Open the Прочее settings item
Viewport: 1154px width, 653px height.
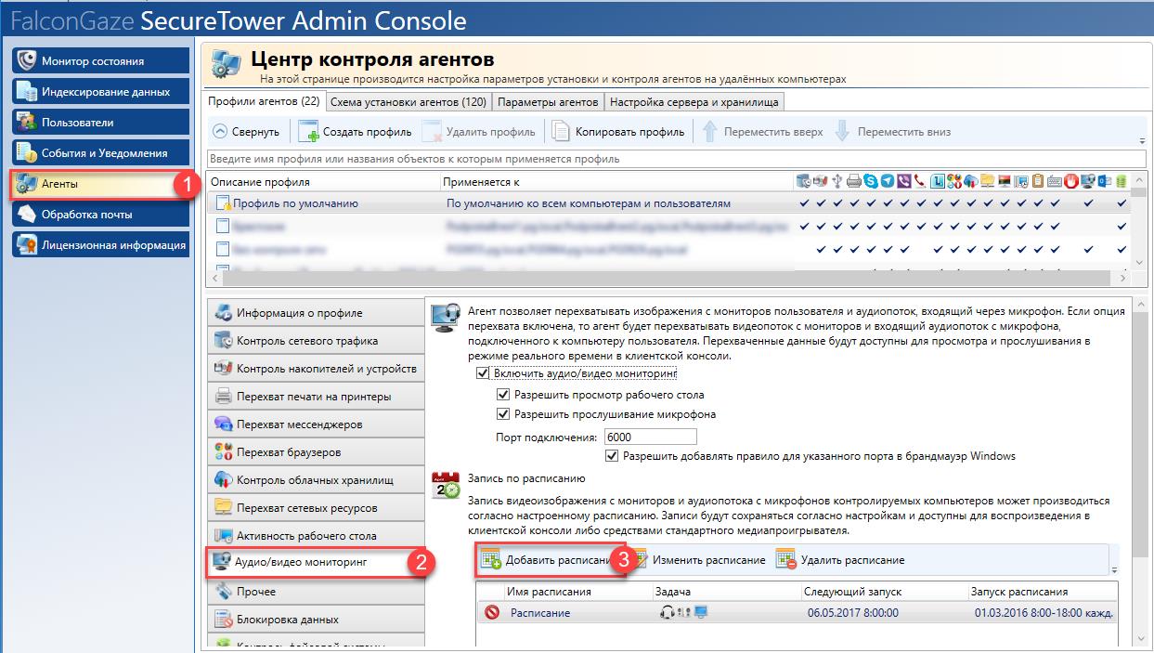[316, 592]
